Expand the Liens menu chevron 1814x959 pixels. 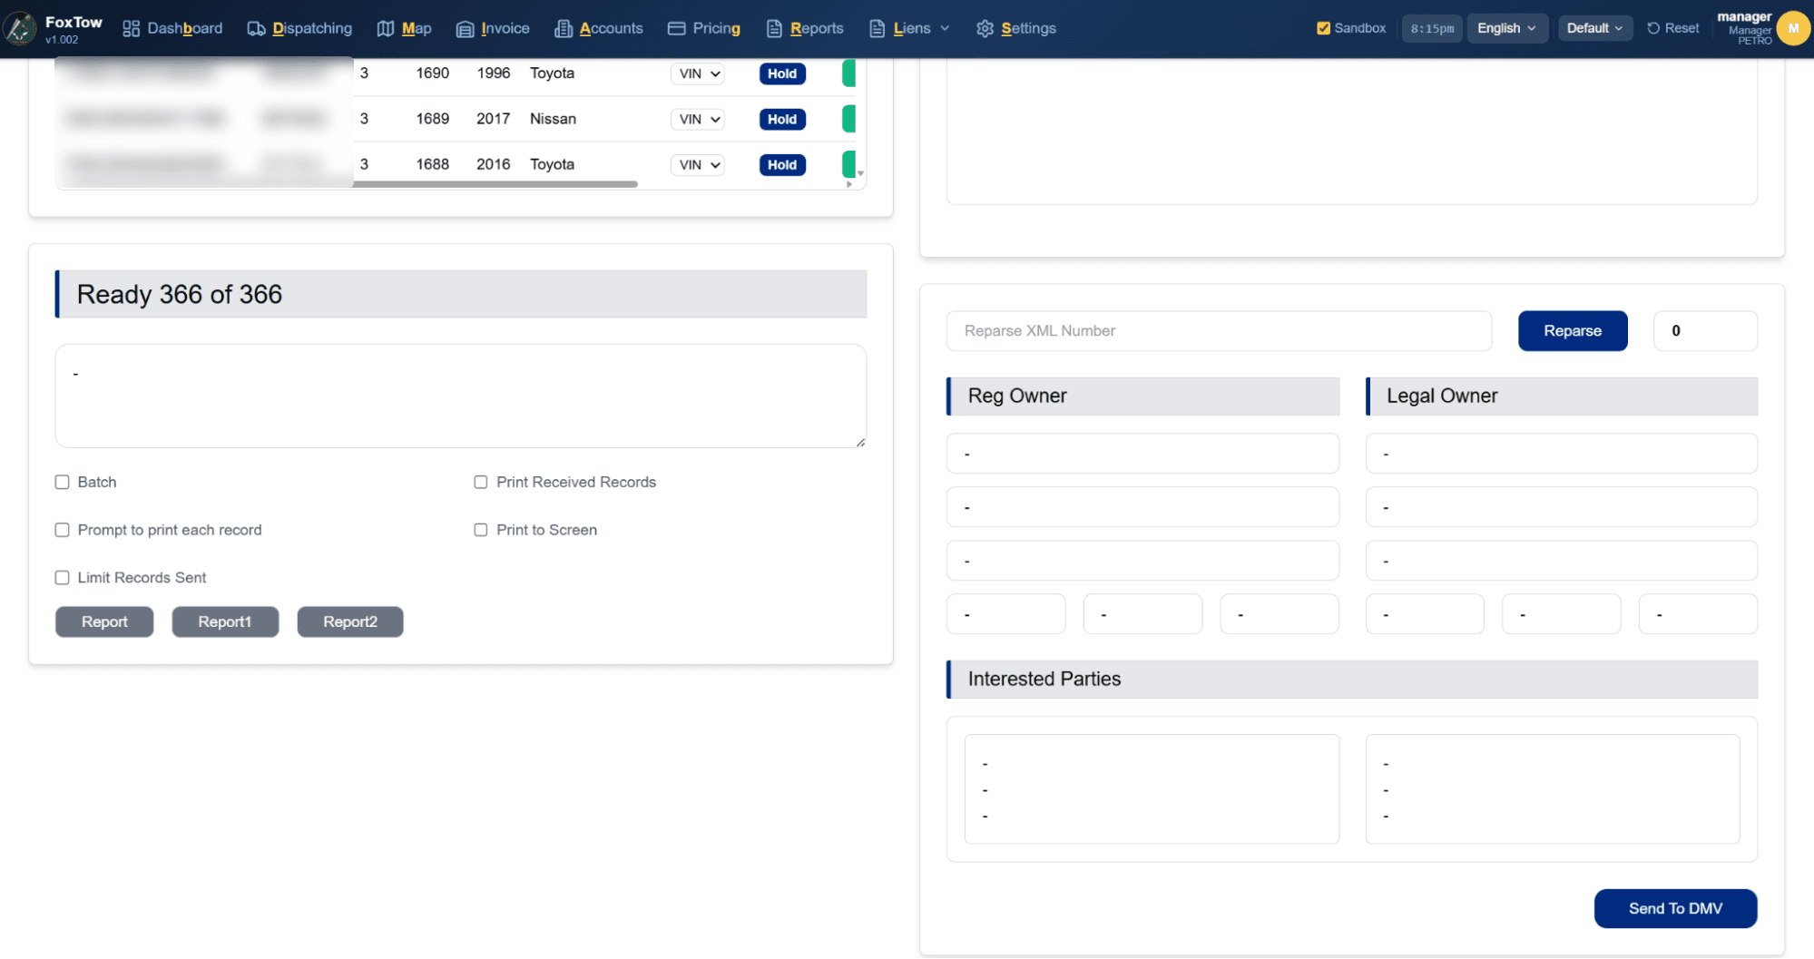(945, 29)
